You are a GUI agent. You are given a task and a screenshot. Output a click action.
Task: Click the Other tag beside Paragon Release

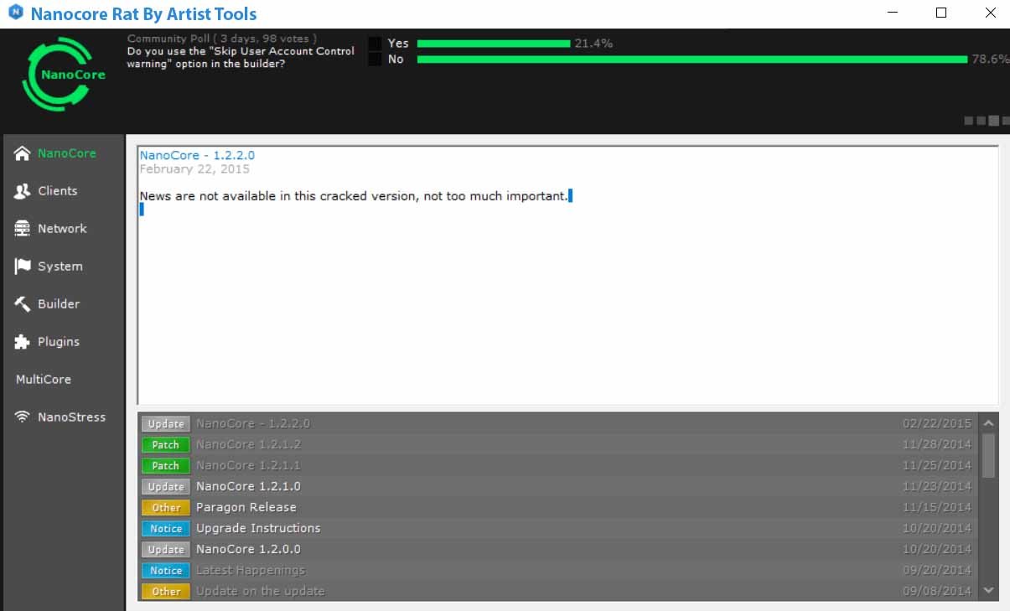tap(166, 508)
